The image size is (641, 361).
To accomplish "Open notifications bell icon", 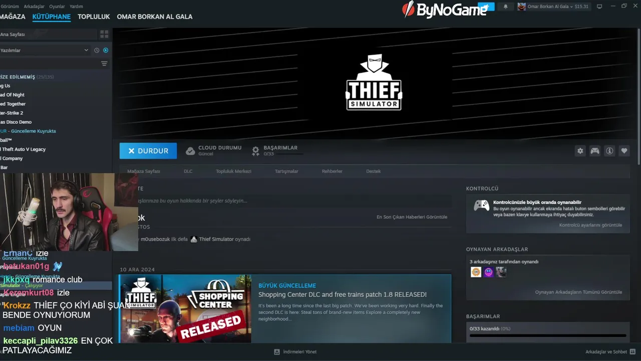I will coord(505,7).
